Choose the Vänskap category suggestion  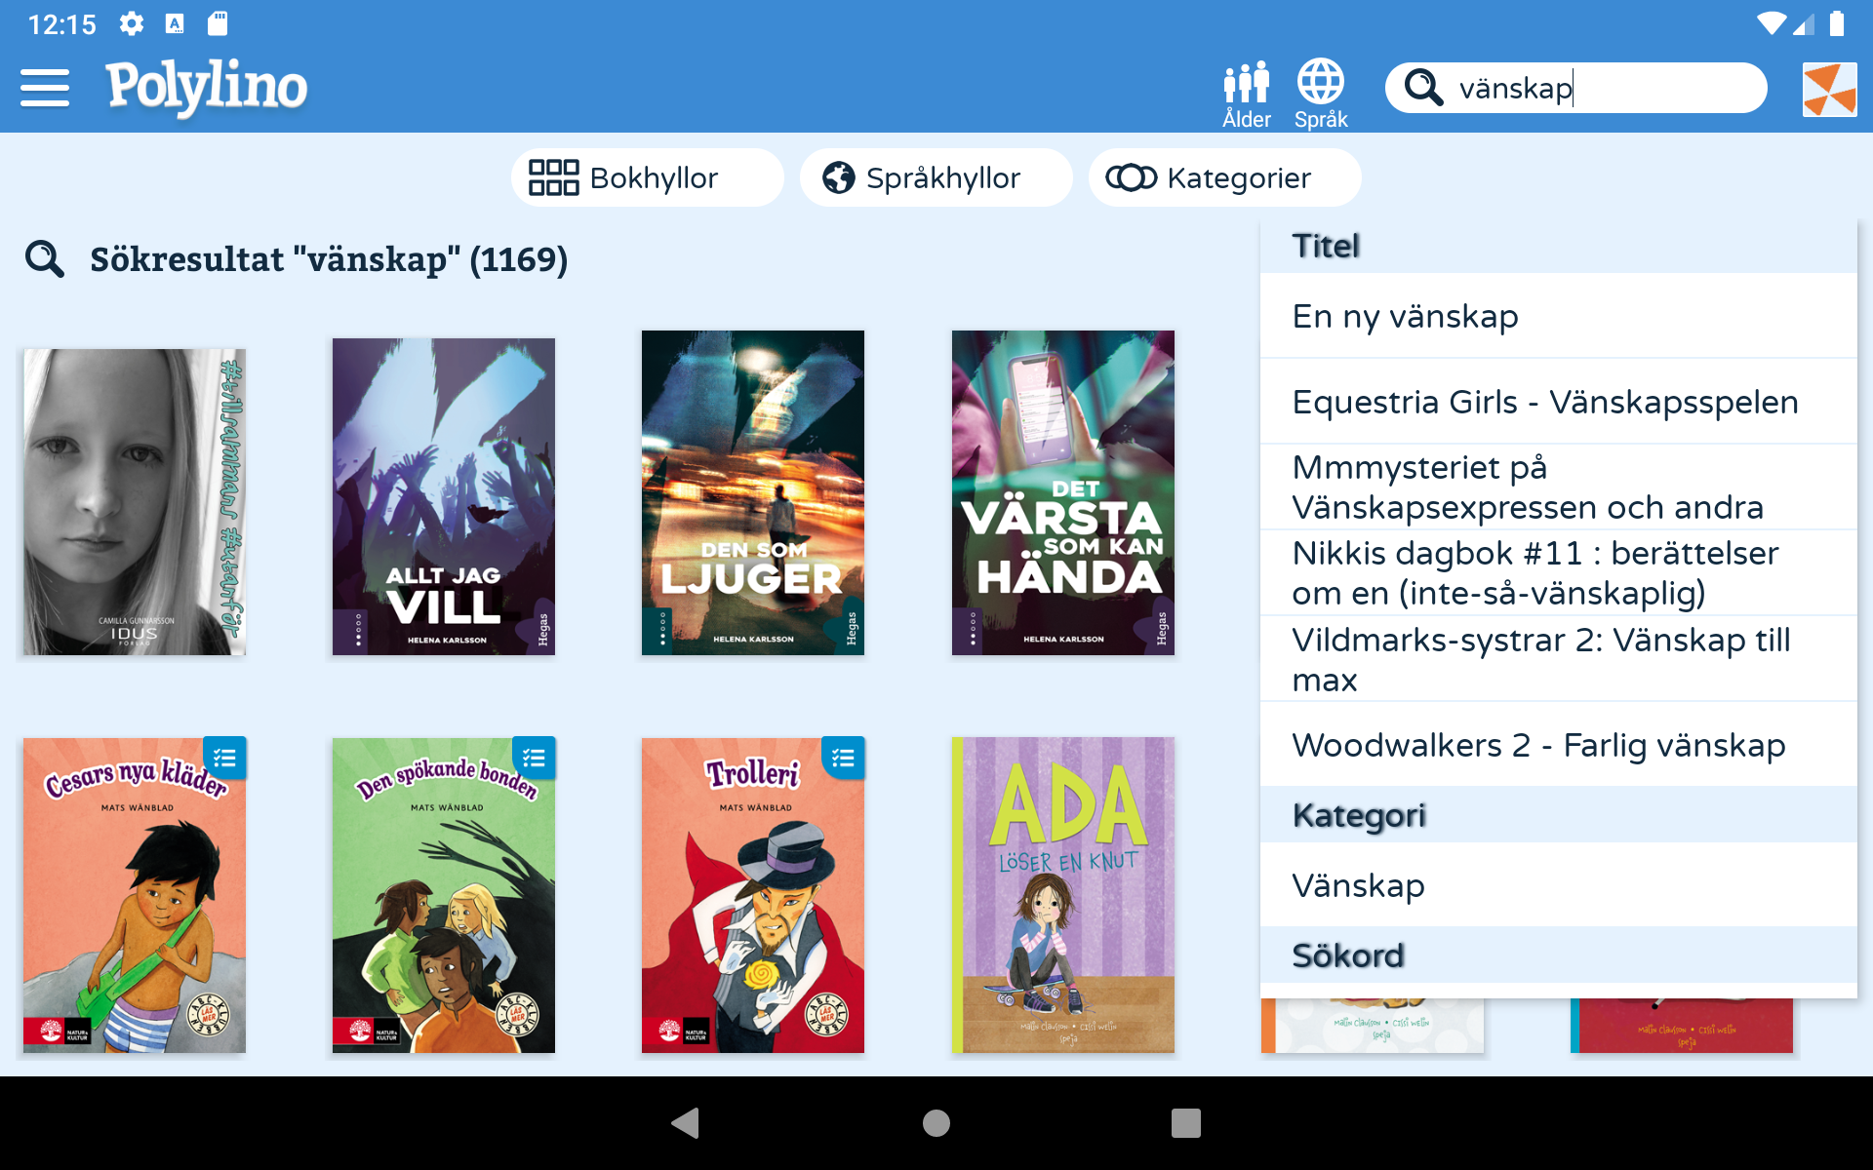pos(1559,885)
